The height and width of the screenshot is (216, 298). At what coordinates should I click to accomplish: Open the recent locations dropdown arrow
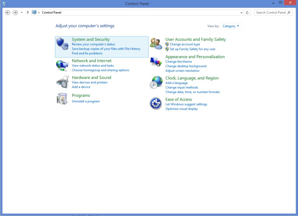click(22, 13)
